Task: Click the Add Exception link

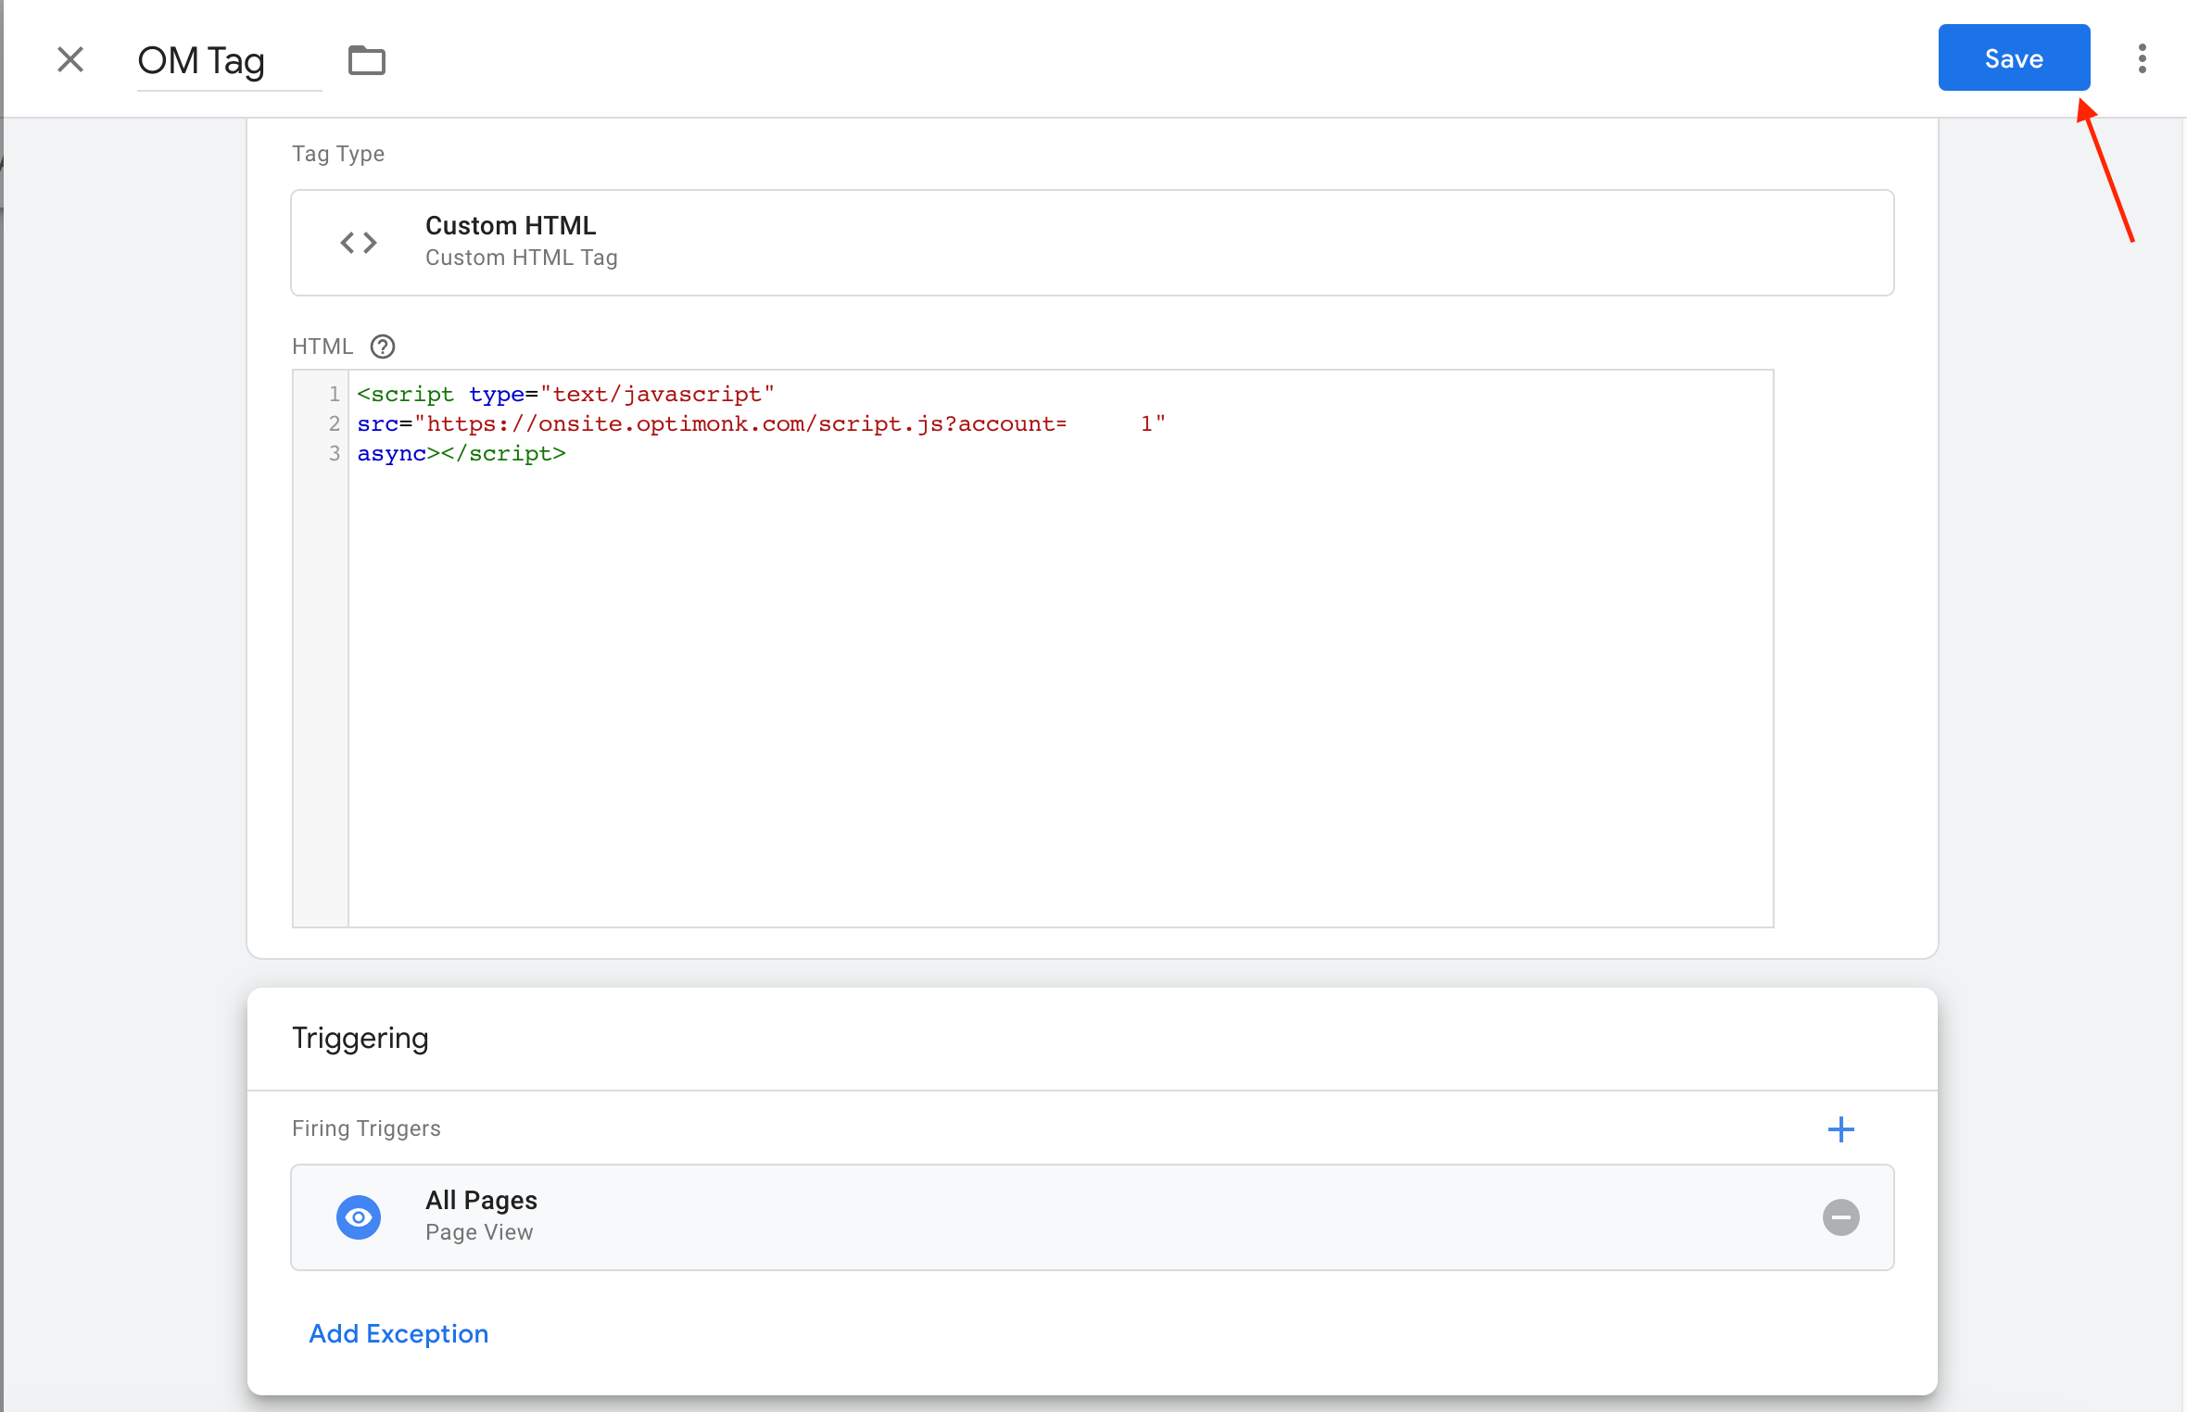Action: click(398, 1333)
